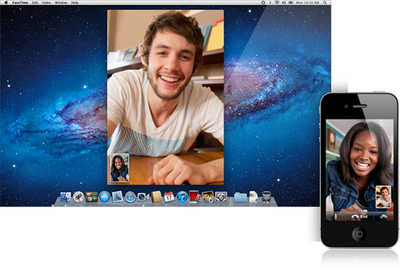Image resolution: width=400 pixels, height=270 pixels.
Task: Open iTunes from the Dock
Action: click(x=182, y=197)
